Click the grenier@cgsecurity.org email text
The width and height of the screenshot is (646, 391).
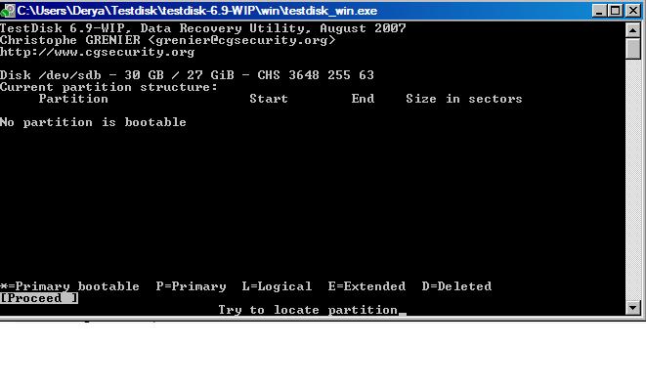pos(241,40)
